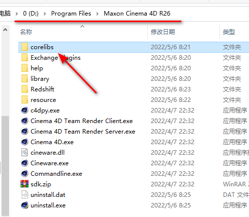Go to 0 (D:) drive breadcrumb
Screen dimensions: 249x217
tap(31, 14)
